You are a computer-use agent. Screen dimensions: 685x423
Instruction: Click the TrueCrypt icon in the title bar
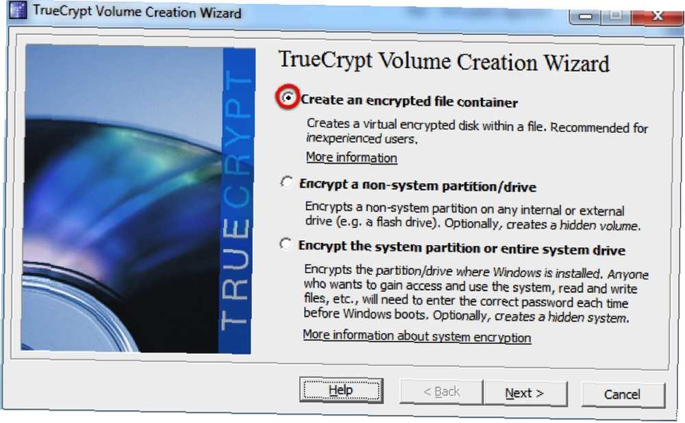tap(18, 10)
